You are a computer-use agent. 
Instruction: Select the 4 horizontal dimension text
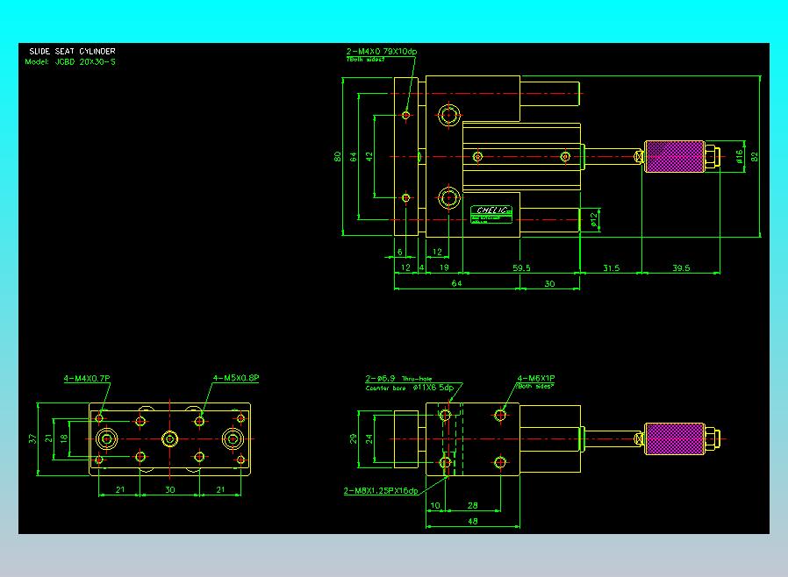(421, 267)
